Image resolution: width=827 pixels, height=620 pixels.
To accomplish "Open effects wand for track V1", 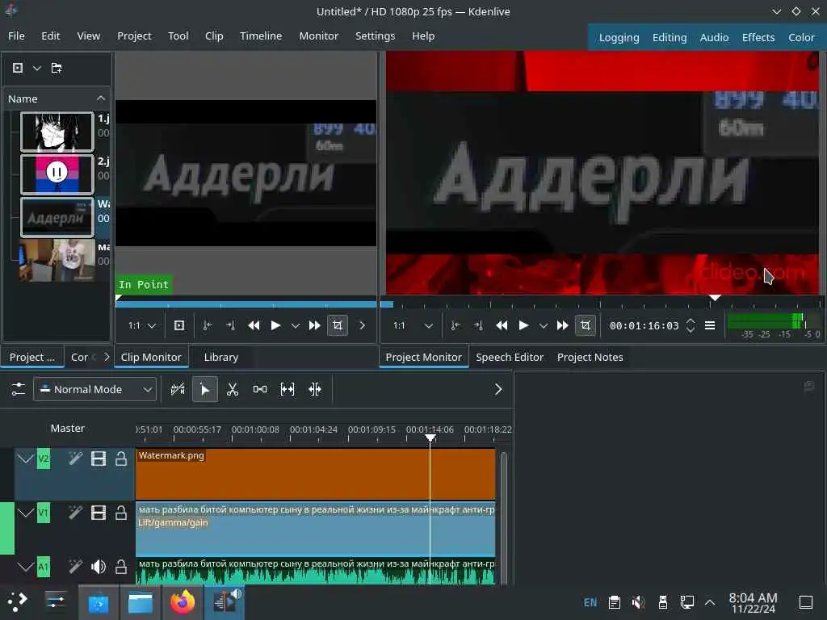I will tap(75, 513).
